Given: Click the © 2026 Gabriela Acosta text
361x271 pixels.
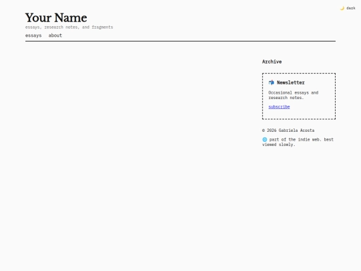Looking at the screenshot, I should [x=288, y=130].
